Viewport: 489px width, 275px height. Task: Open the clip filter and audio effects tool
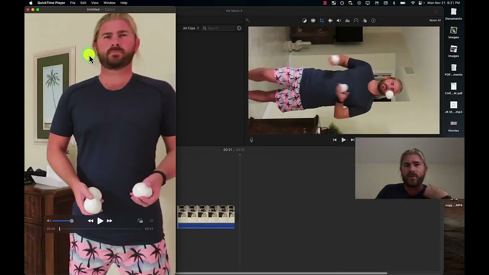click(364, 21)
